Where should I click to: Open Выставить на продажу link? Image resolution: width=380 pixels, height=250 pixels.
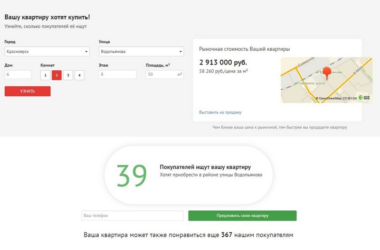(x=220, y=112)
